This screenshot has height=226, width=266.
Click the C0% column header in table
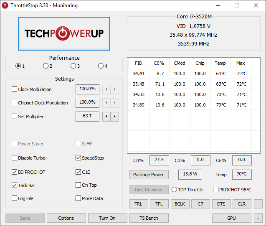tap(159, 63)
